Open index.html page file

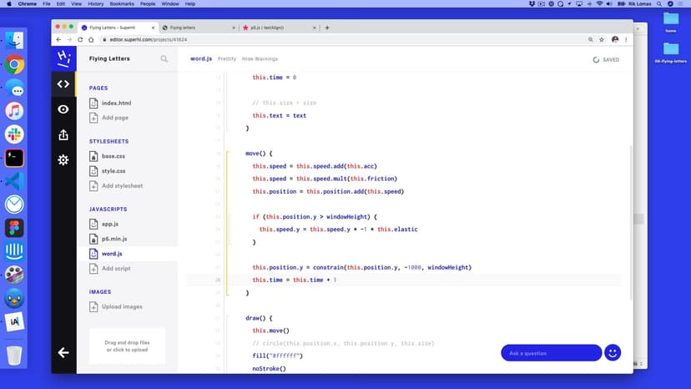(115, 104)
